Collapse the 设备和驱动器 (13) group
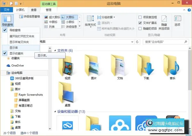This screenshot has width=192, height=136. click(55, 111)
